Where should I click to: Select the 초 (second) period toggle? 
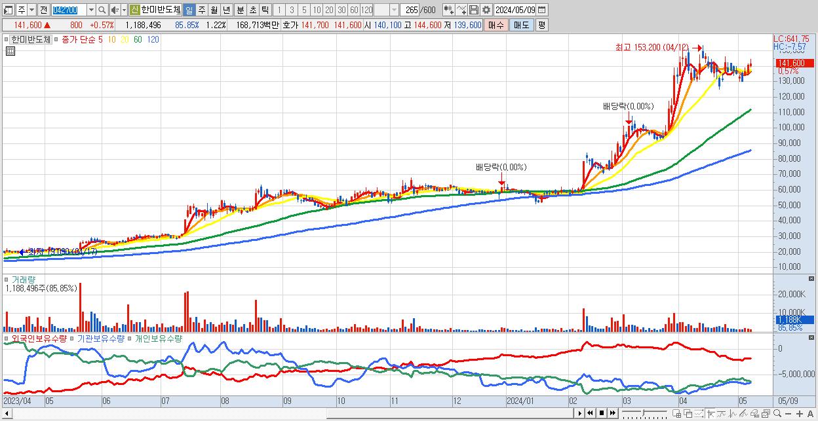(252, 10)
